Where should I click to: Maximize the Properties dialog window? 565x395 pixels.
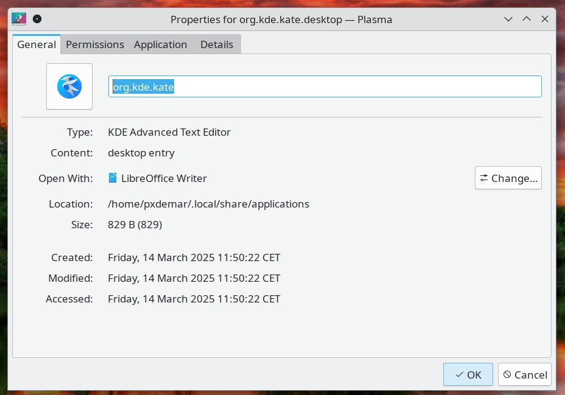527,19
